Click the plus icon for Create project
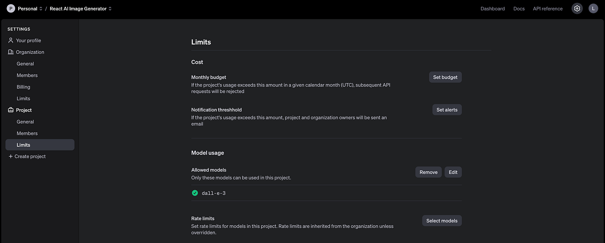Screen dimensions: 605x243 11,156
